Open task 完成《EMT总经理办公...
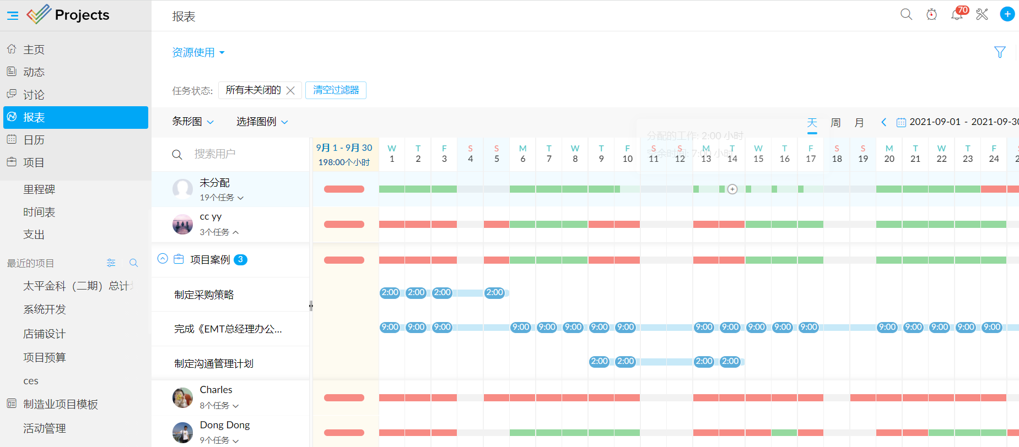The width and height of the screenshot is (1019, 447). 228,329
